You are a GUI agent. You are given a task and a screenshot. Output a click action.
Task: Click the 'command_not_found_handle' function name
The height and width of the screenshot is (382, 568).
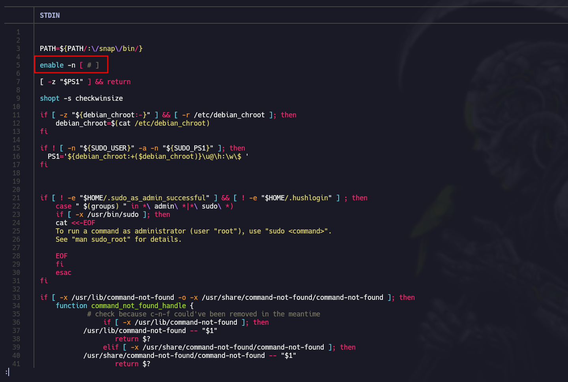138,306
